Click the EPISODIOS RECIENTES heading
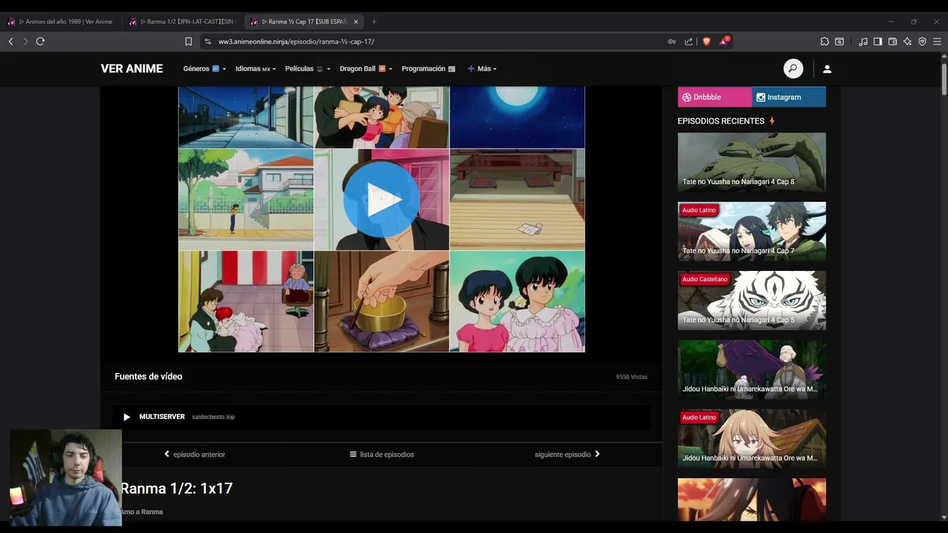 (721, 121)
